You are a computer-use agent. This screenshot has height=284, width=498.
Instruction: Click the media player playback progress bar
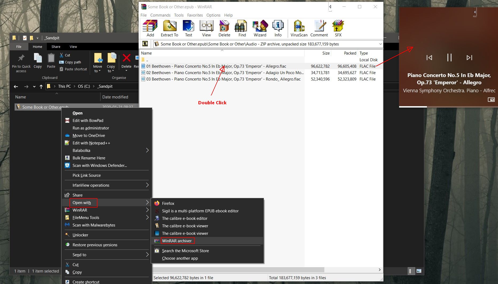coord(448,107)
